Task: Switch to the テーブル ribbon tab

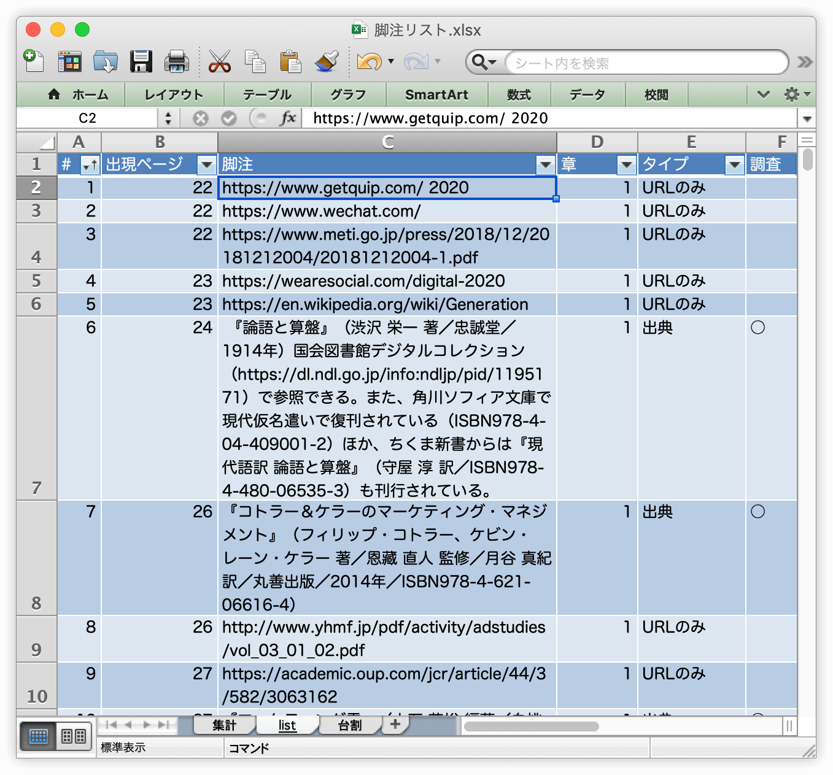Action: click(267, 94)
